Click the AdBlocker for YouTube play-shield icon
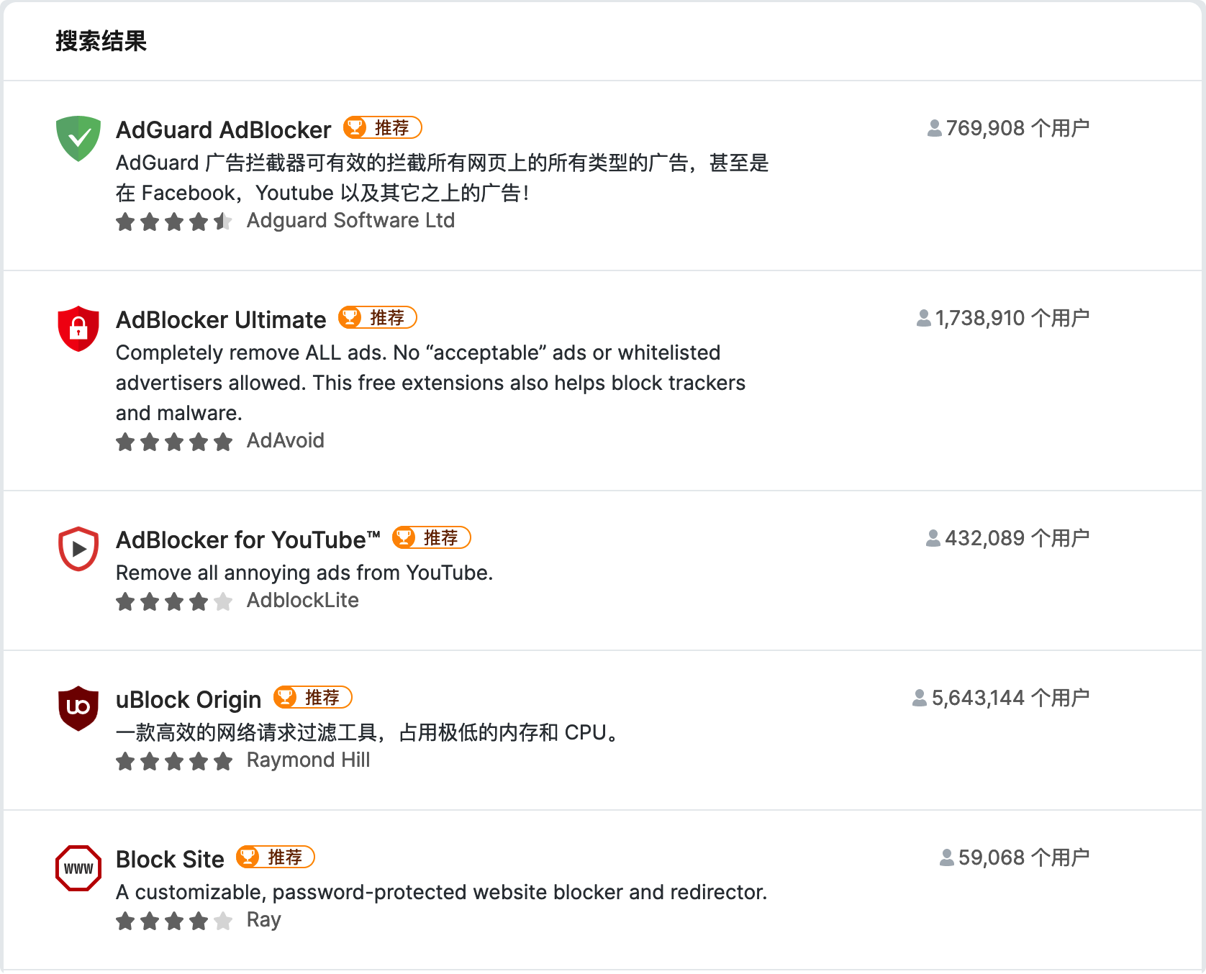 [x=78, y=549]
